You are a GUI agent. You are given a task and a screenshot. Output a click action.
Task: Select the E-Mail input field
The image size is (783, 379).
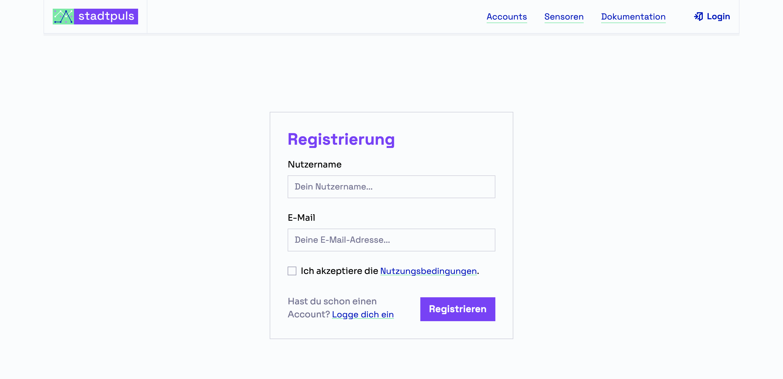tap(391, 240)
